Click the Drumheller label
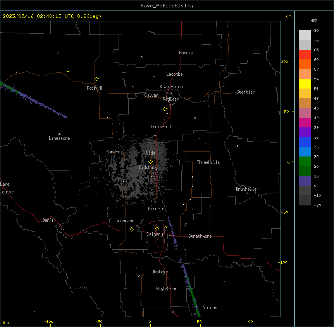 click(247, 189)
